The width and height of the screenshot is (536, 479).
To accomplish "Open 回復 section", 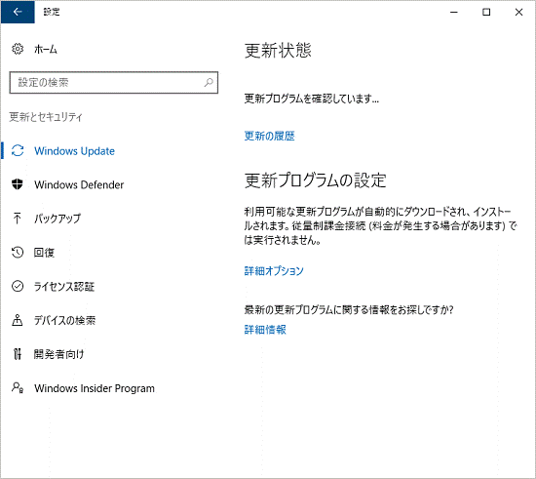I will 44,253.
